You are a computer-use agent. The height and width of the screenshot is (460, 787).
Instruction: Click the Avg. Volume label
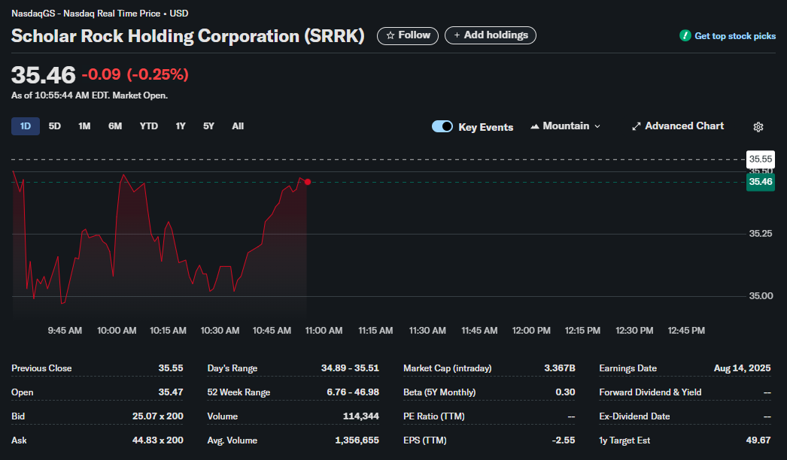point(232,440)
